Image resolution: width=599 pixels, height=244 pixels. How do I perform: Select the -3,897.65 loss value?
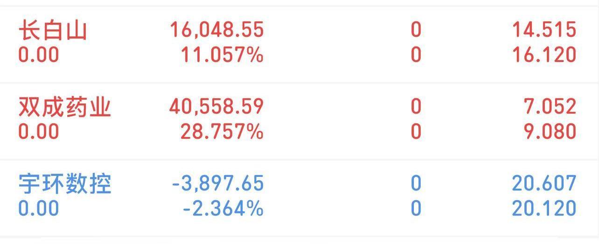[218, 183]
